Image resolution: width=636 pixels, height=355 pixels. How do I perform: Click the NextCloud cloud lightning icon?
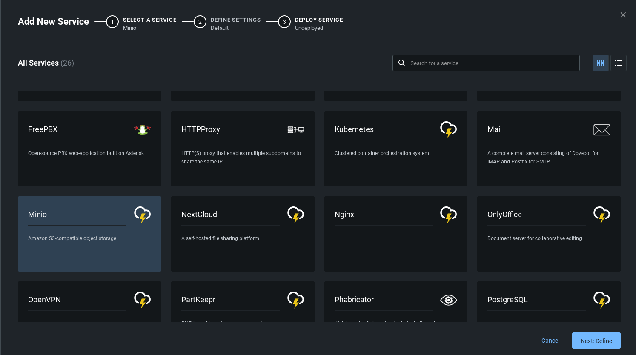point(296,215)
